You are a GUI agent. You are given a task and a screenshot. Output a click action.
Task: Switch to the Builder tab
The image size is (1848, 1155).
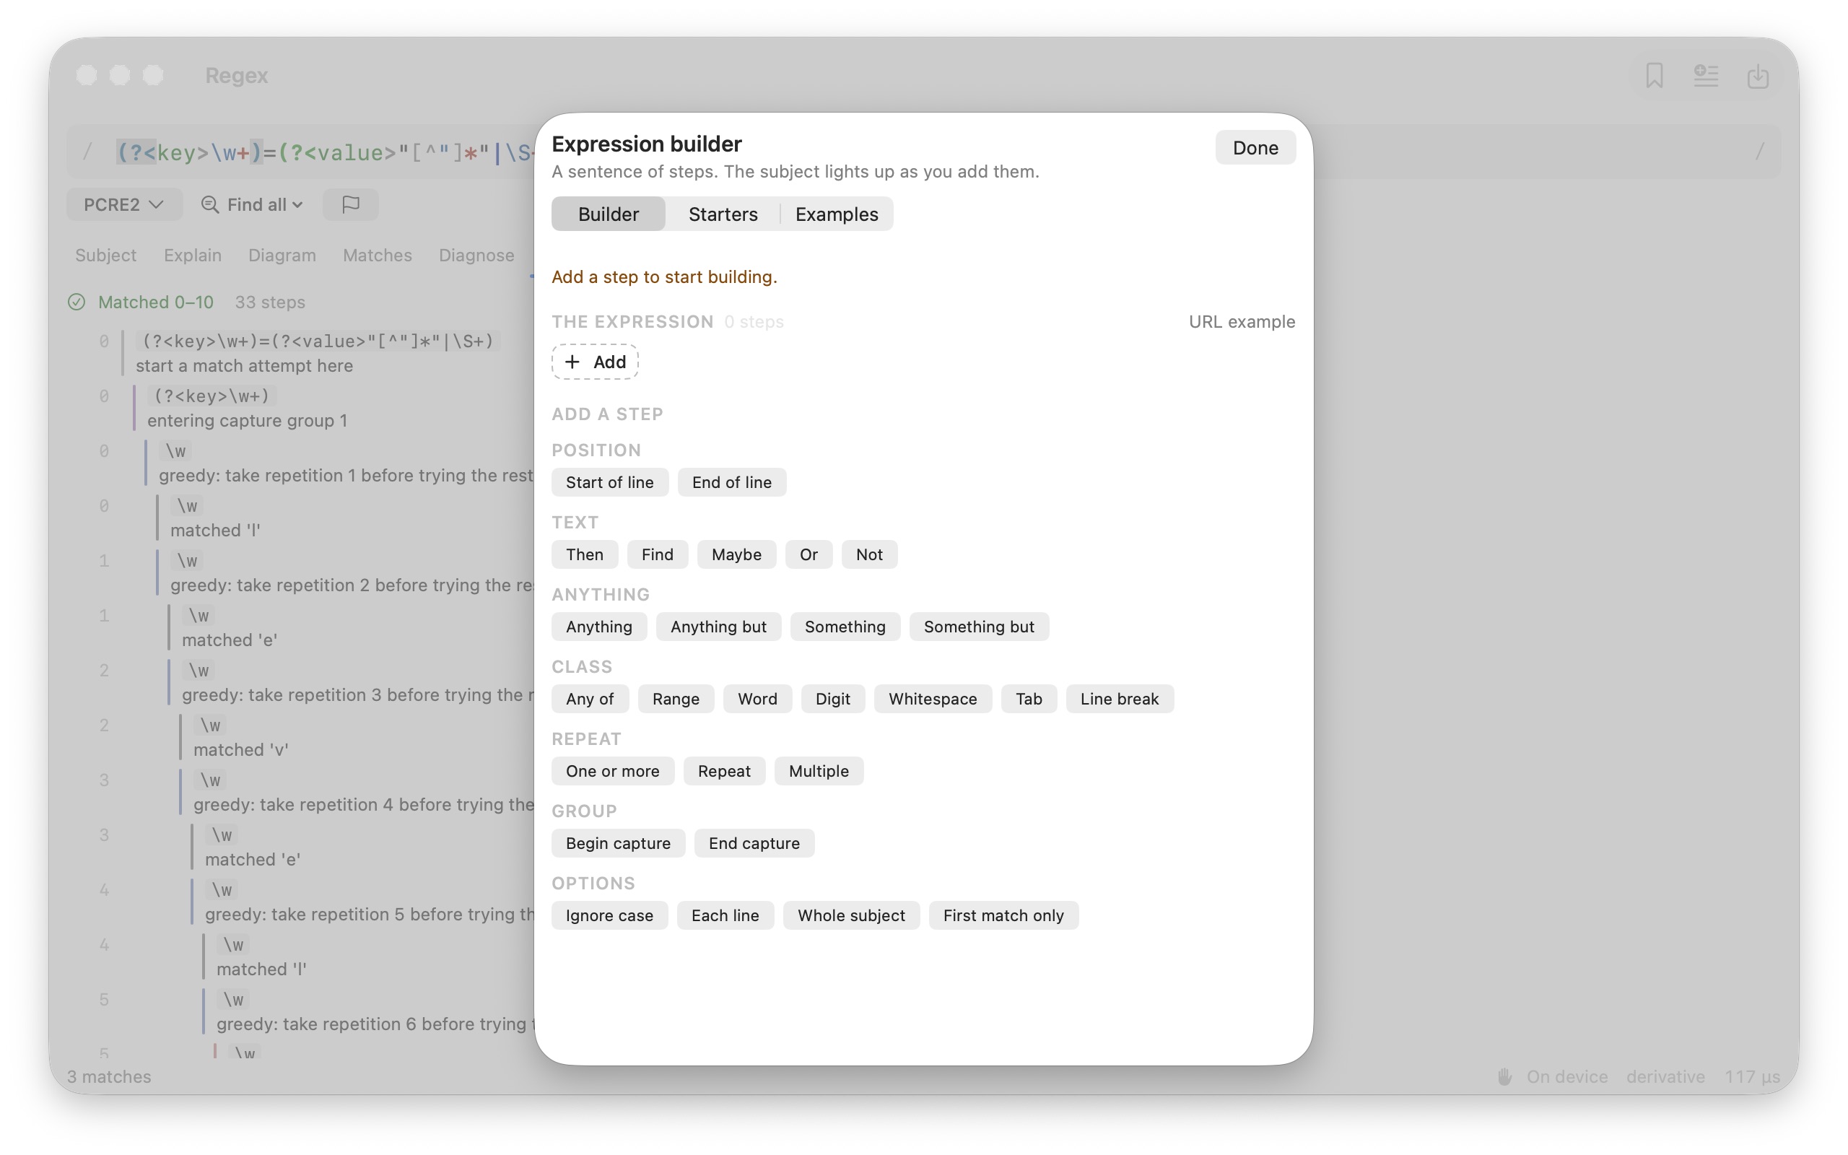pos(608,214)
